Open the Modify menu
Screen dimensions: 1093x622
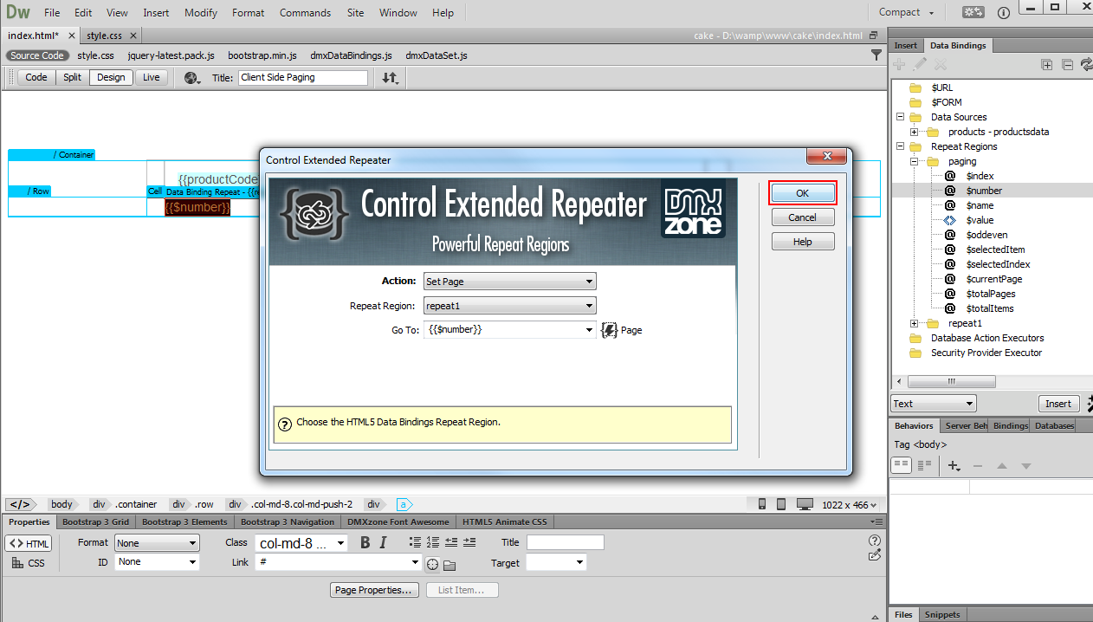coord(201,13)
